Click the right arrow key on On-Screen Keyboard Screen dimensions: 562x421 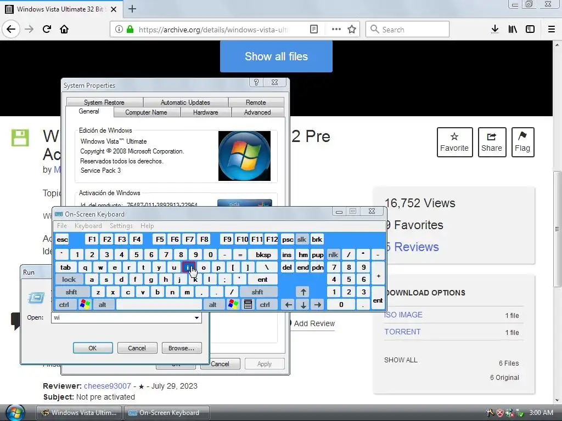click(x=318, y=305)
